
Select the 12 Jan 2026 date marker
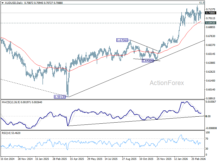181,159
